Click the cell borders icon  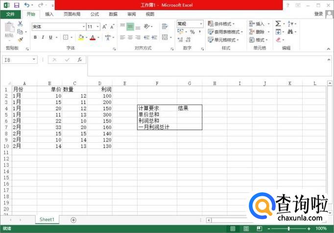[x=66, y=37]
